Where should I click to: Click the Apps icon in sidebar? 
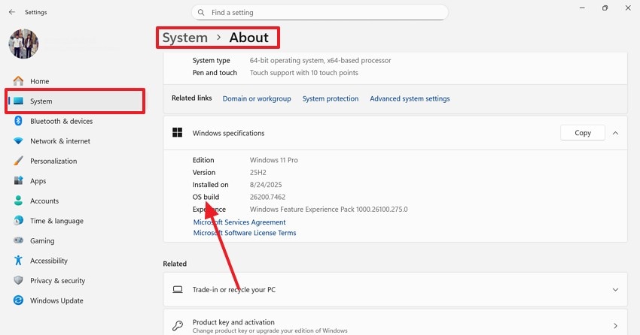coord(18,181)
